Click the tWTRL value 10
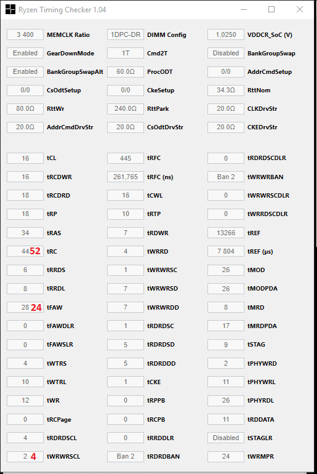The height and width of the screenshot is (474, 317). point(25,382)
